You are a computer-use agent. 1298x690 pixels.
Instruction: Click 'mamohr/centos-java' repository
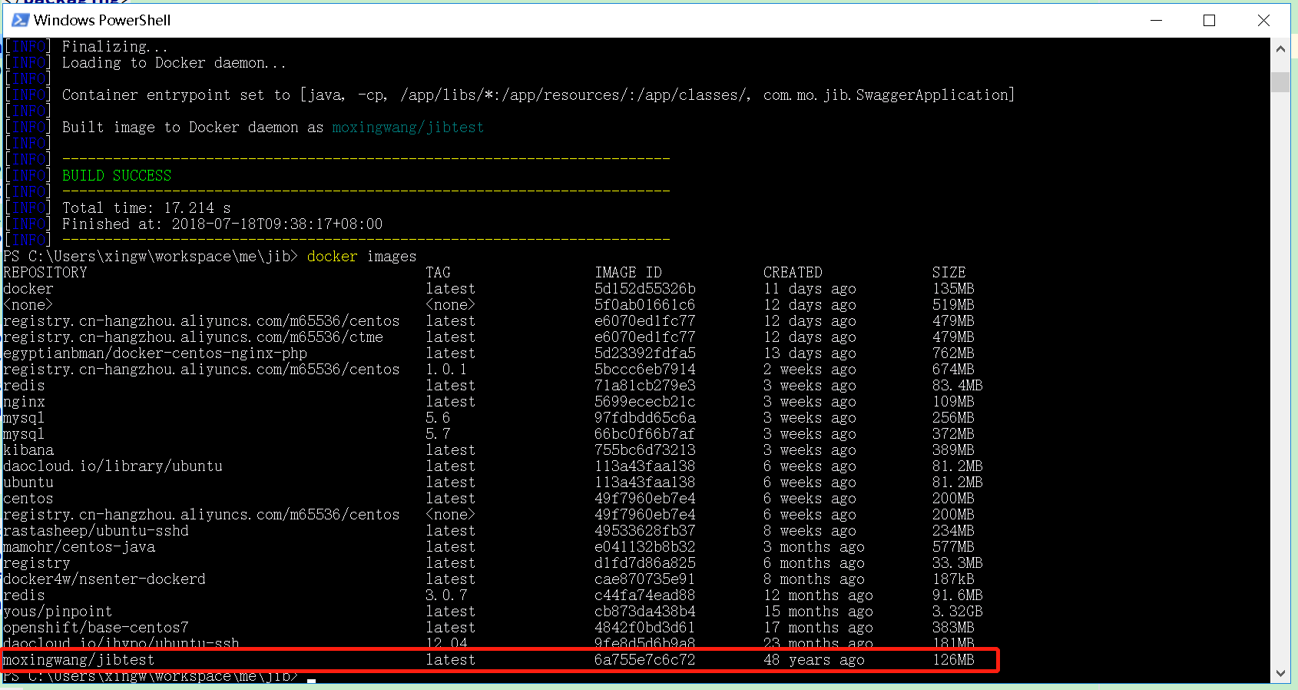[79, 547]
